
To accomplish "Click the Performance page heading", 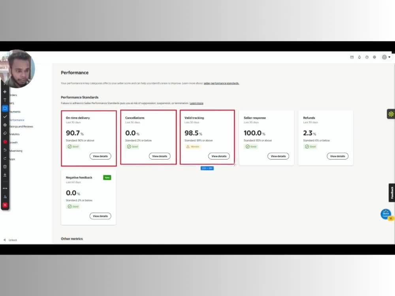I will click(x=75, y=73).
